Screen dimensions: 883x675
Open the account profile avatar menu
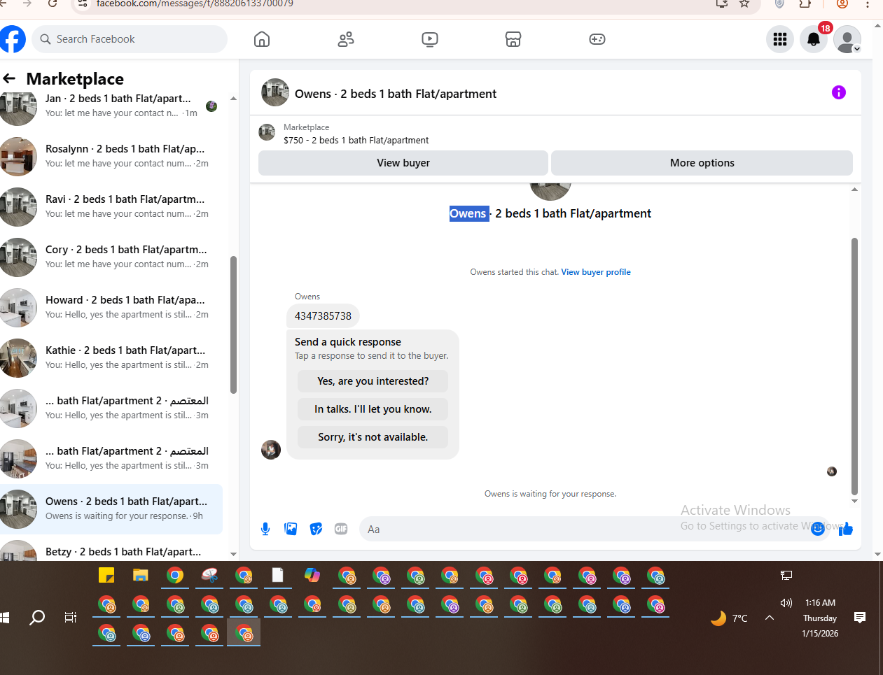coord(847,39)
